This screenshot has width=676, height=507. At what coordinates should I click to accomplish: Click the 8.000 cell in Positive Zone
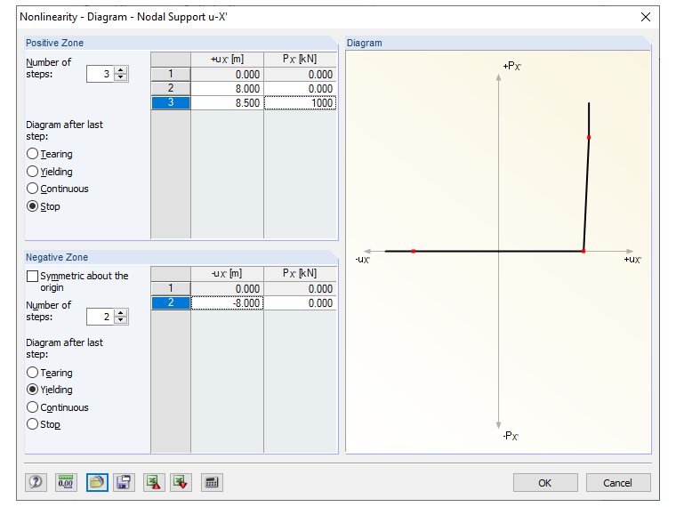point(227,88)
